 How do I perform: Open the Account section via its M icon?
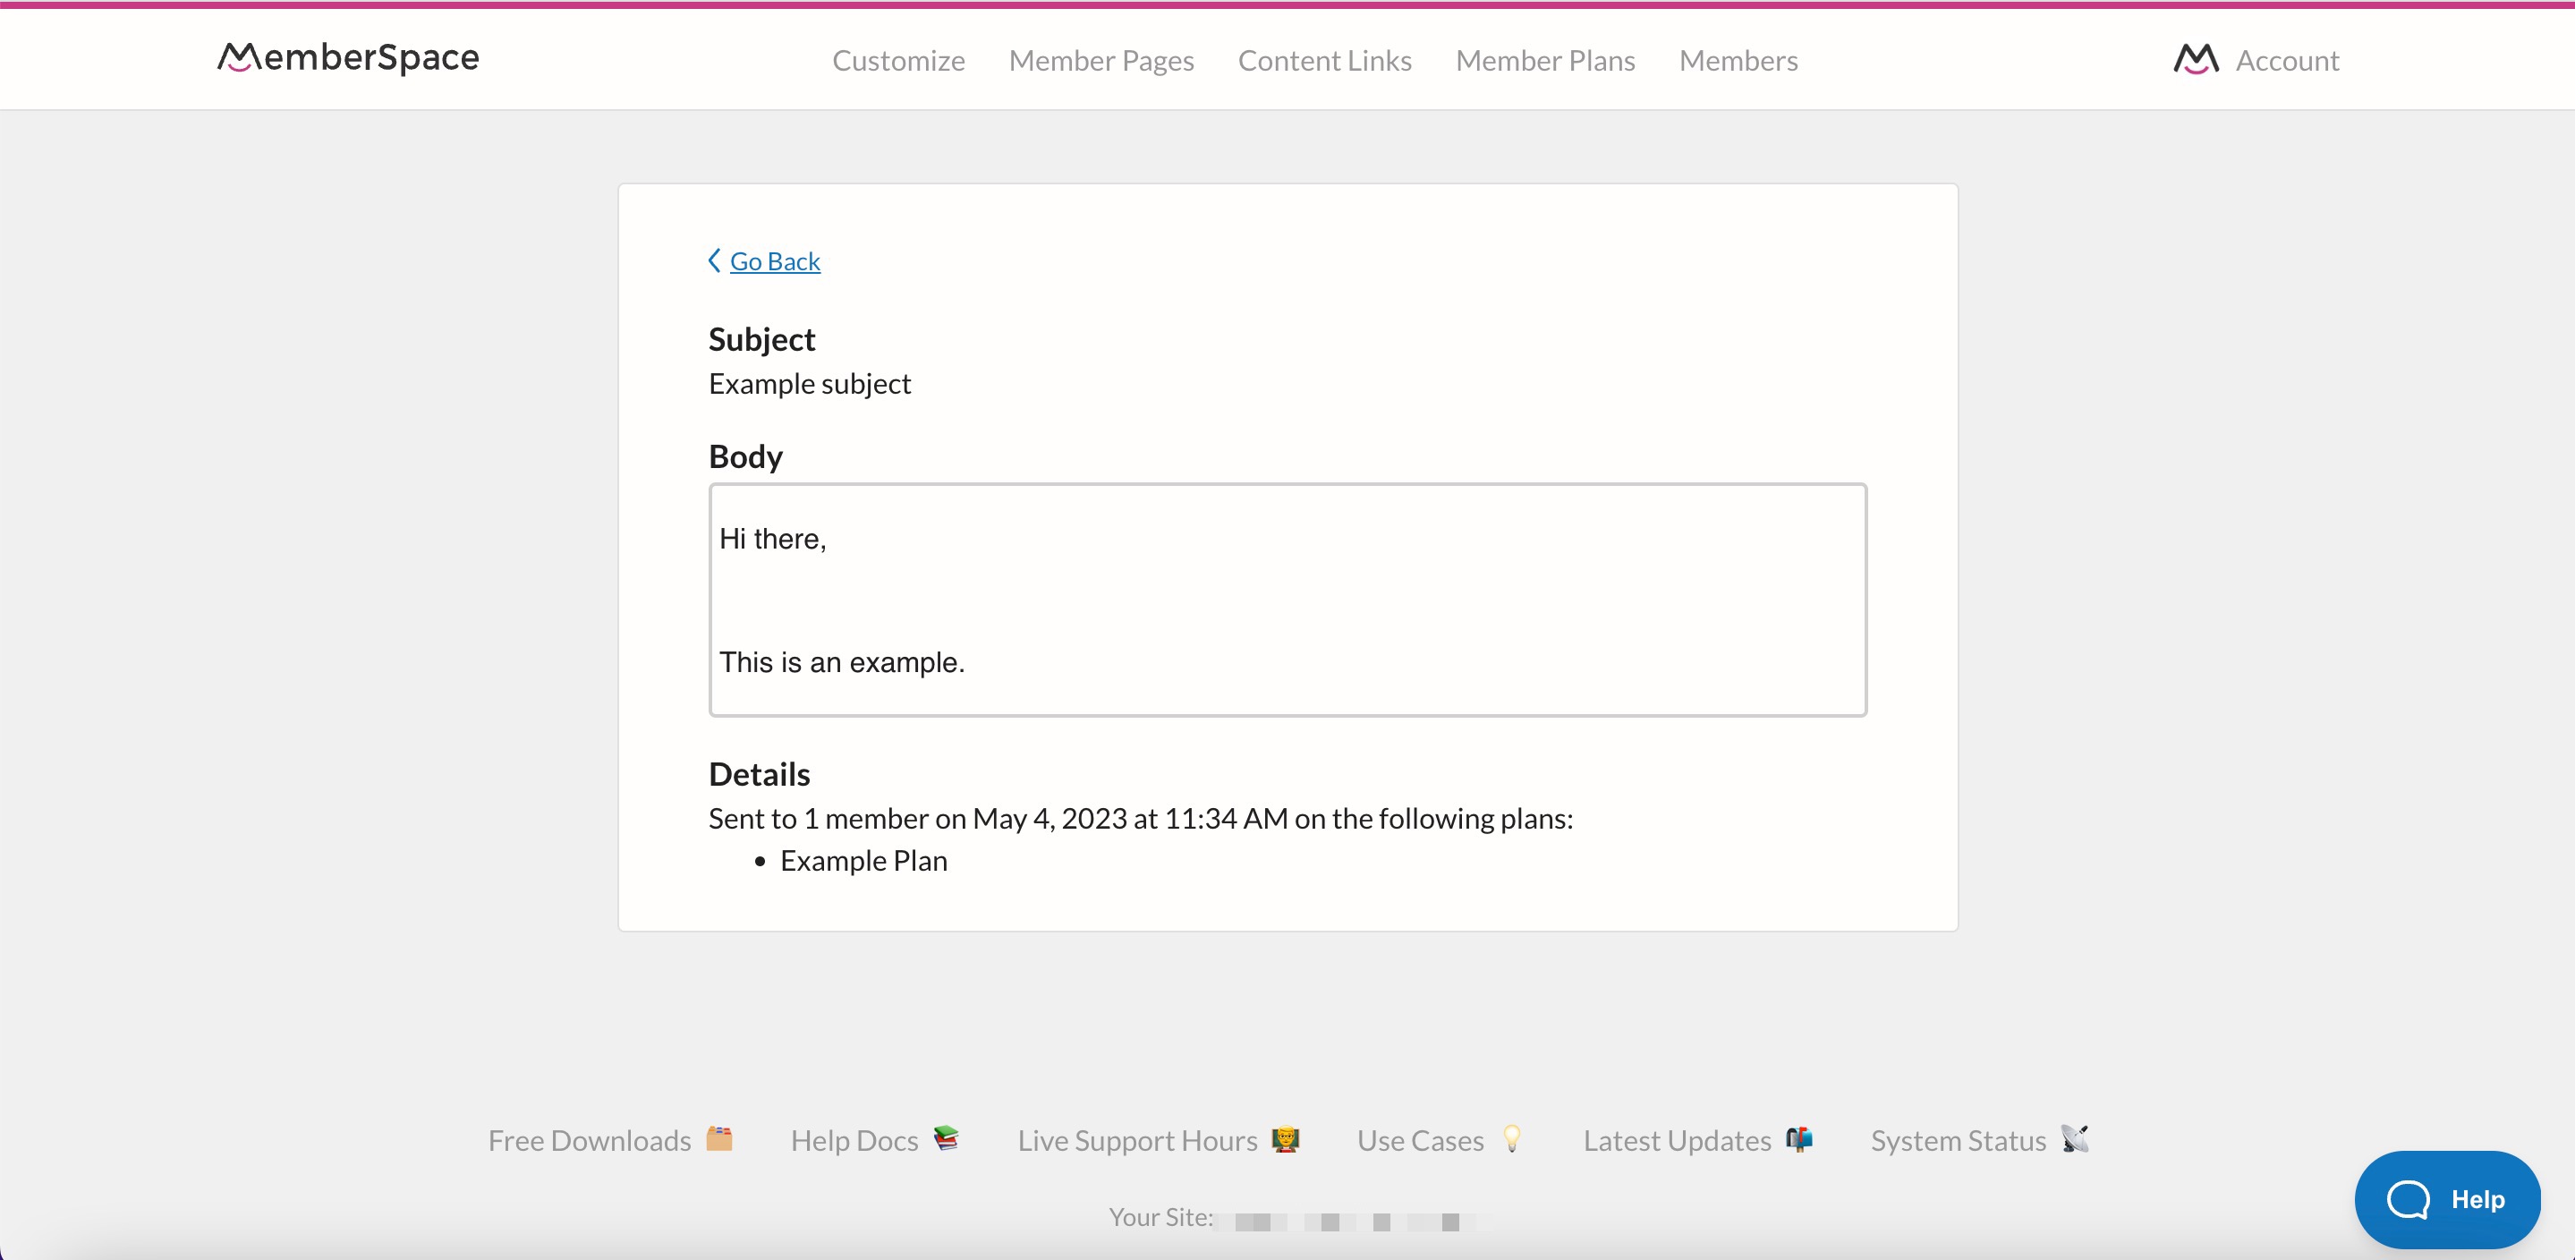coord(2195,59)
